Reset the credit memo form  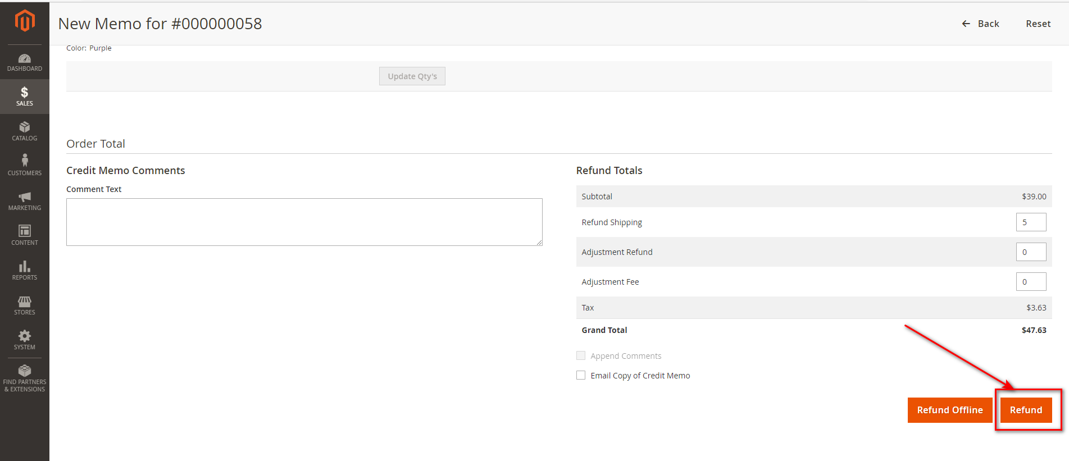[1038, 24]
